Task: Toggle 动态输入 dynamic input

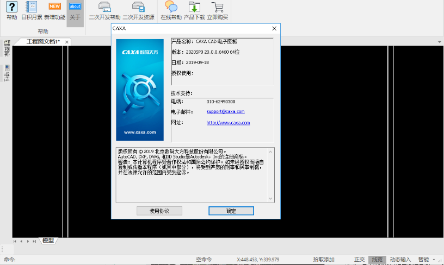Action: coord(400,260)
